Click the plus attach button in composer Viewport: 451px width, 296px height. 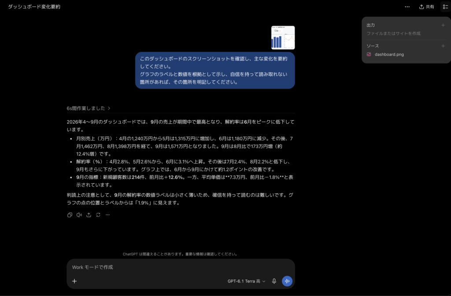click(x=74, y=281)
